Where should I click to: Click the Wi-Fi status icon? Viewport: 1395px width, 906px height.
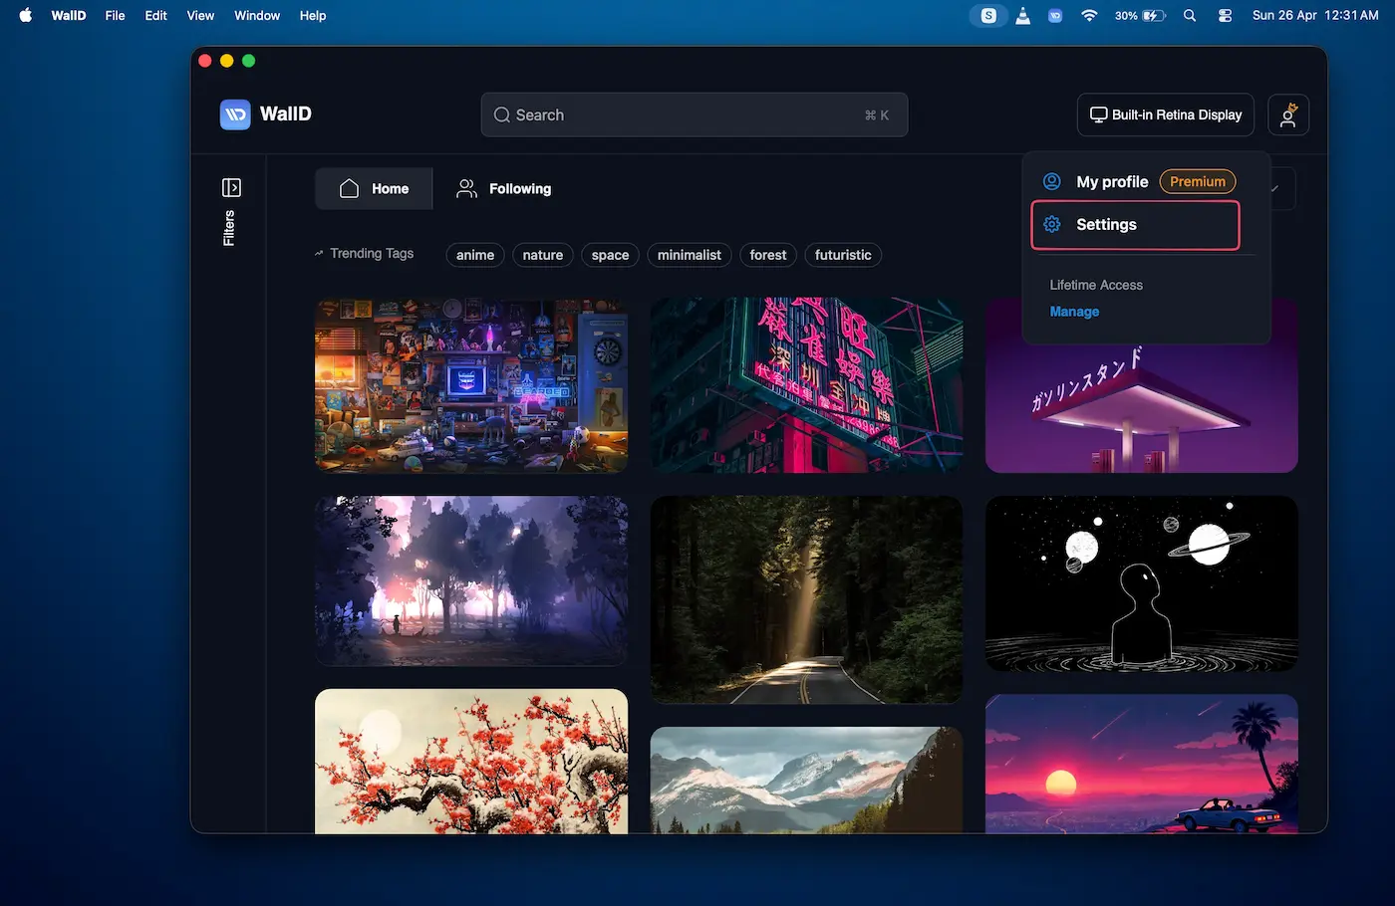click(1089, 16)
